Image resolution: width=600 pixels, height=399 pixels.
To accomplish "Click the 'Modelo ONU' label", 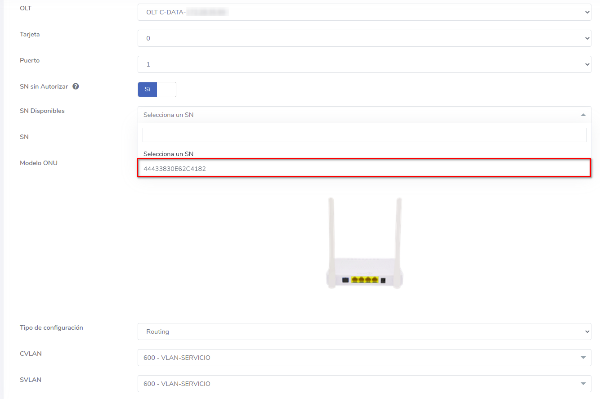I will [x=39, y=163].
